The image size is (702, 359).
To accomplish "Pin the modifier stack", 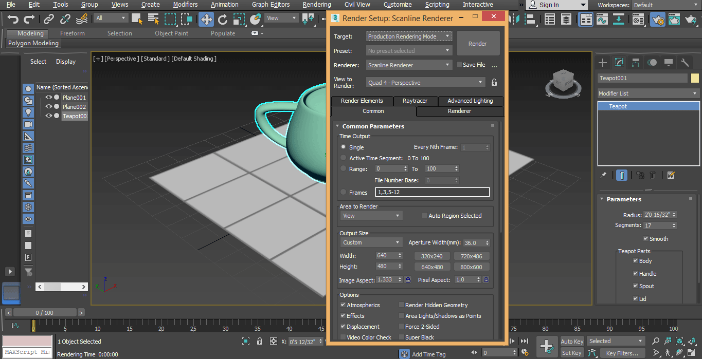I will [603, 175].
